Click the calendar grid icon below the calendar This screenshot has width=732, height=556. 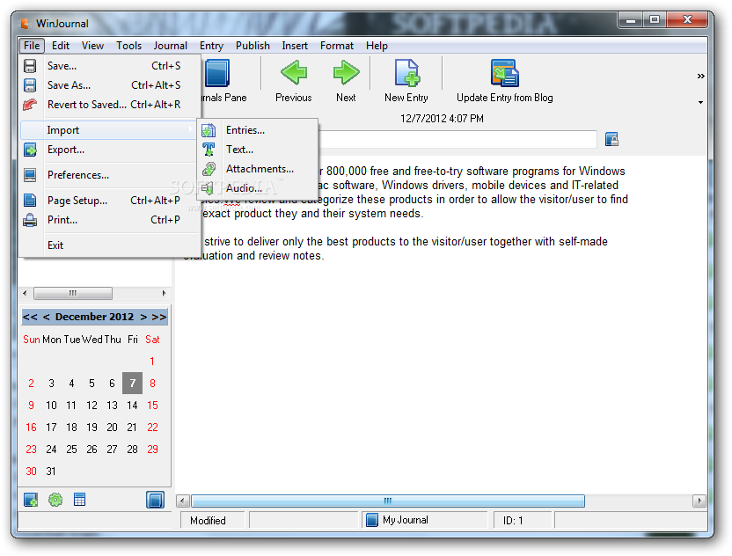80,500
